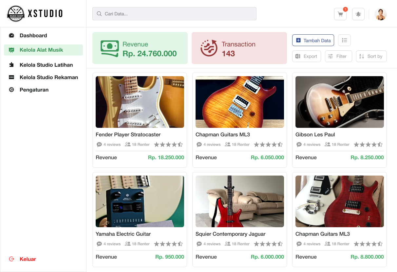Click the Tambah Data button
Viewport: 397px width, 272px height.
click(313, 40)
